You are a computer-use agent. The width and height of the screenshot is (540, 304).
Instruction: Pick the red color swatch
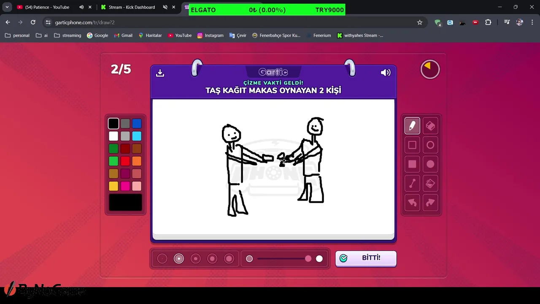[125, 161]
